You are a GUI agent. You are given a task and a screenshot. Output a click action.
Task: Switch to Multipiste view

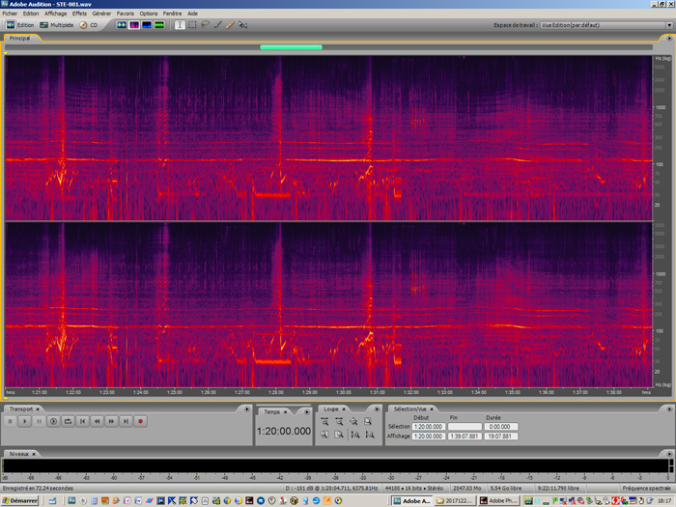point(57,25)
